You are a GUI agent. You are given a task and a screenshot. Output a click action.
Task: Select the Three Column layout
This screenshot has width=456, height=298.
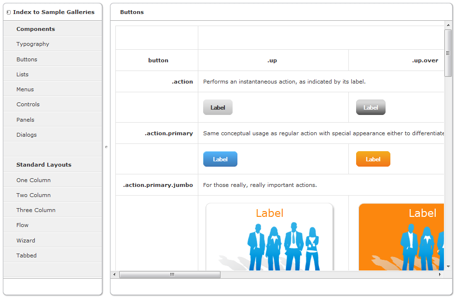pyautogui.click(x=53, y=210)
